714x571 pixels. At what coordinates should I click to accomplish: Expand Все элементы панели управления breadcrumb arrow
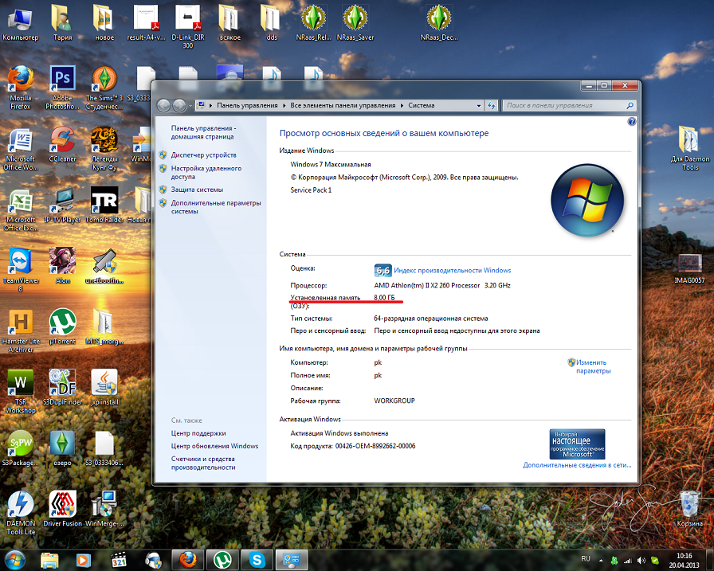[x=402, y=106]
